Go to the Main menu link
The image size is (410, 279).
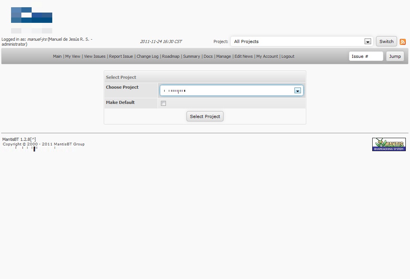pos(57,56)
